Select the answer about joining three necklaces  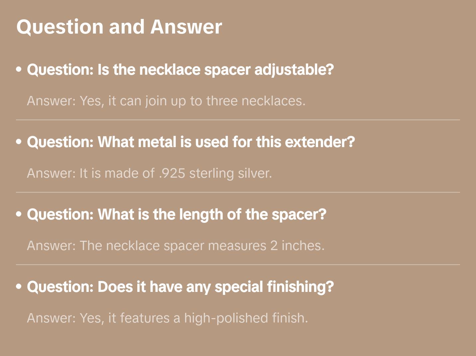click(x=166, y=101)
